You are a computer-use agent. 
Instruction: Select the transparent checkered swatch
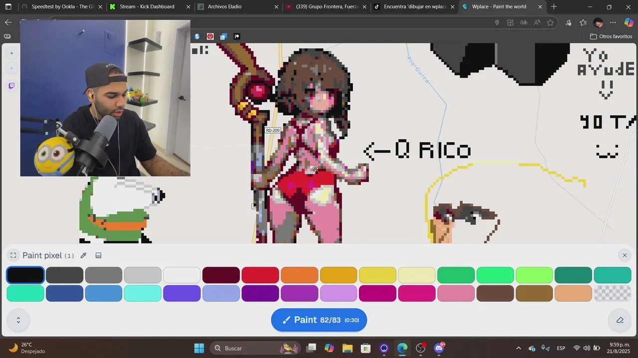(x=613, y=293)
